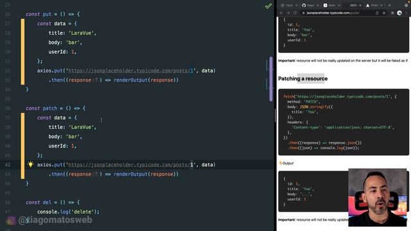The image size is (411, 231).
Task: Click the editor vertical scrollbar thumb
Action: [271, 79]
